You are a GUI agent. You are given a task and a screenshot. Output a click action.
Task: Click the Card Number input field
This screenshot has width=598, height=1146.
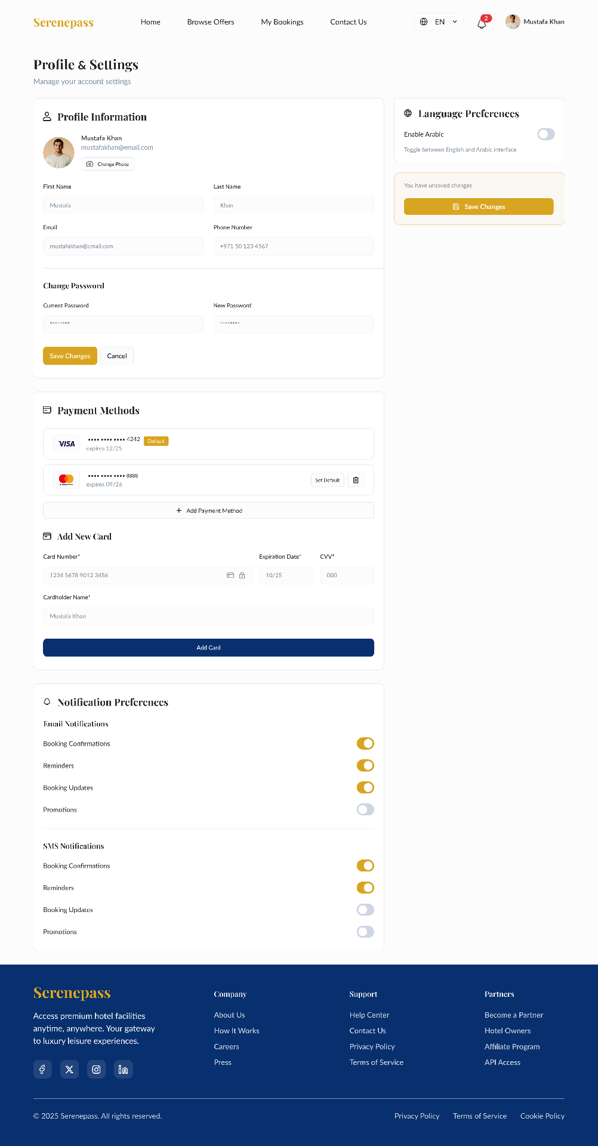(x=147, y=575)
